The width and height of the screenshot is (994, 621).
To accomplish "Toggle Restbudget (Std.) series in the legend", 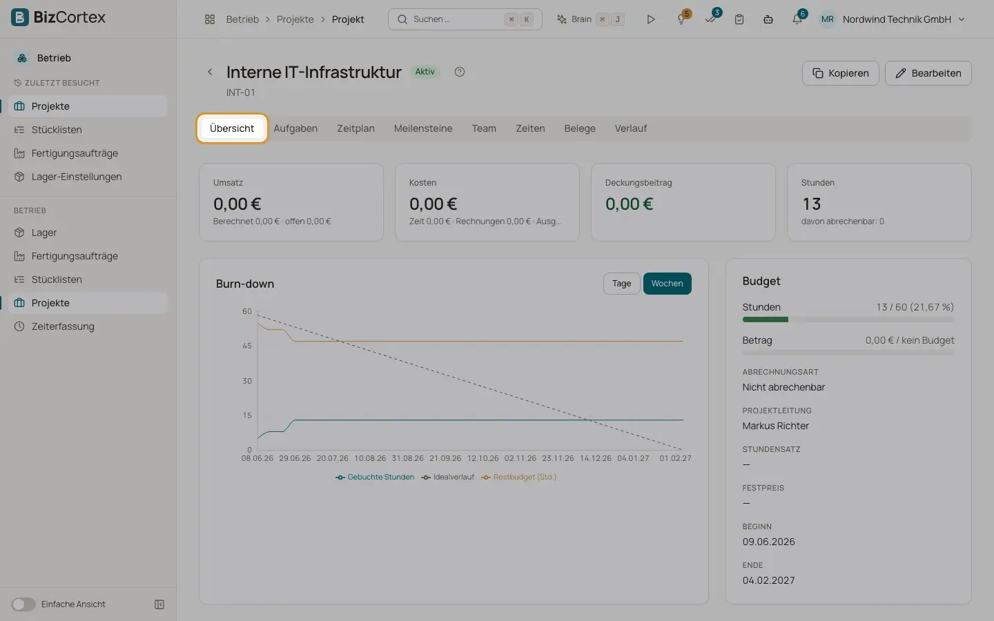I will click(x=519, y=477).
